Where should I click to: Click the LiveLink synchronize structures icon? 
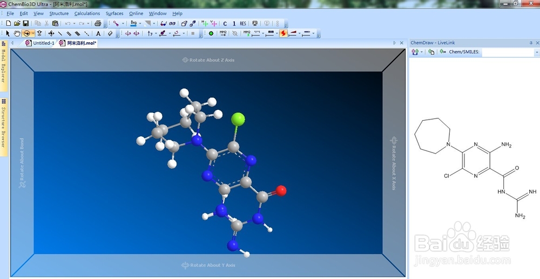click(415, 52)
